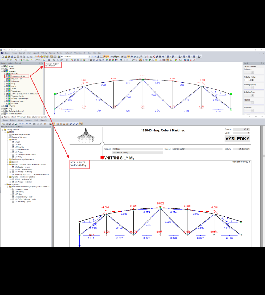Go to next load case with right arrow
Screen dimensions: 265x295
tap(95, 57)
